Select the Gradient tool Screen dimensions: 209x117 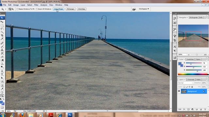coord(2,60)
